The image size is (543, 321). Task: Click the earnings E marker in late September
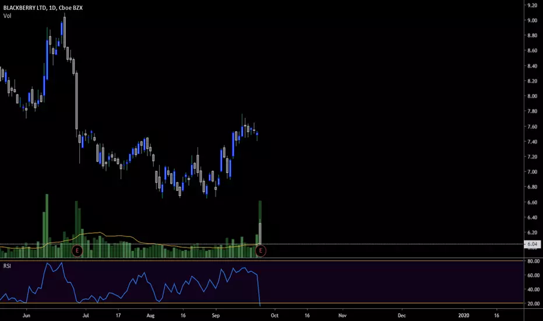coord(260,250)
